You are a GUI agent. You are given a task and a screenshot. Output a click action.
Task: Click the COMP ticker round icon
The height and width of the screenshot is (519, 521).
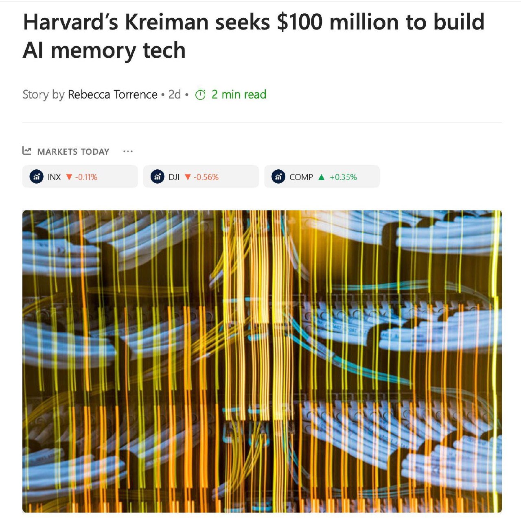[278, 177]
